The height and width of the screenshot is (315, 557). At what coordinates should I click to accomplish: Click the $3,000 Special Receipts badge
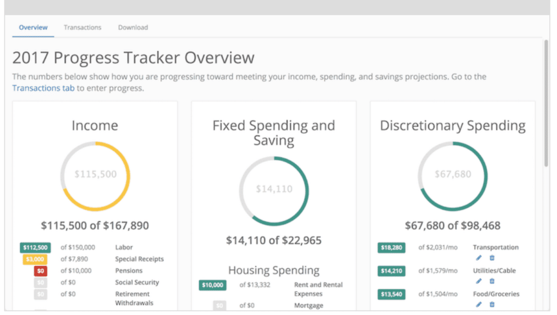click(35, 260)
